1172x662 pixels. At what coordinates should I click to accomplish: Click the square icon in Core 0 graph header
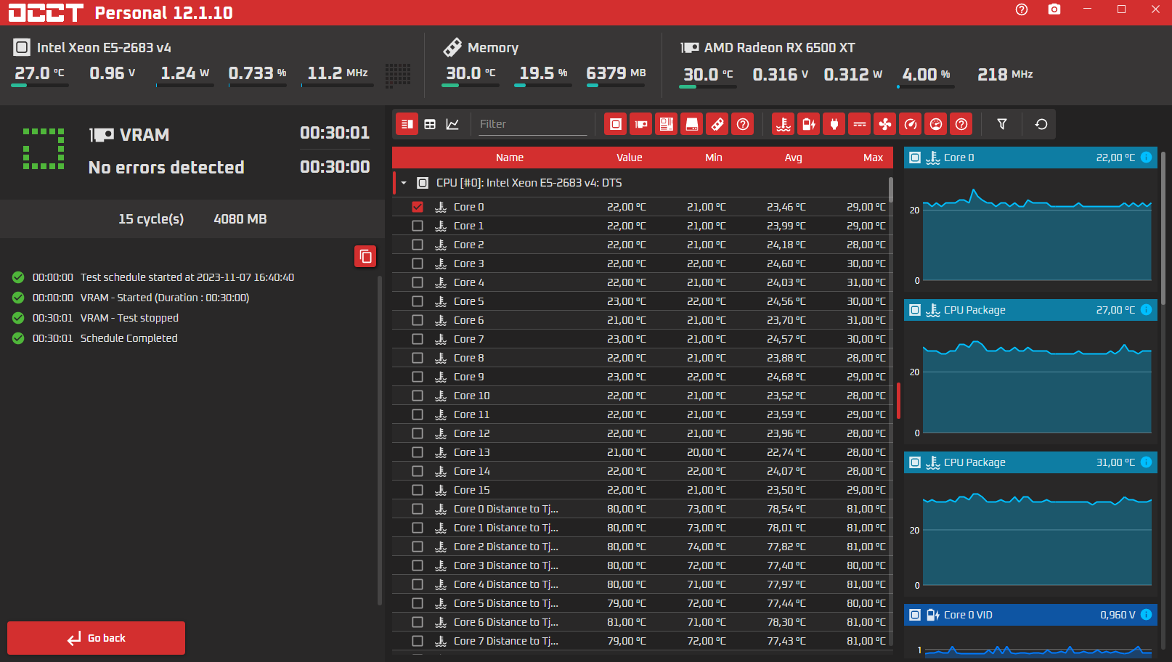[915, 158]
